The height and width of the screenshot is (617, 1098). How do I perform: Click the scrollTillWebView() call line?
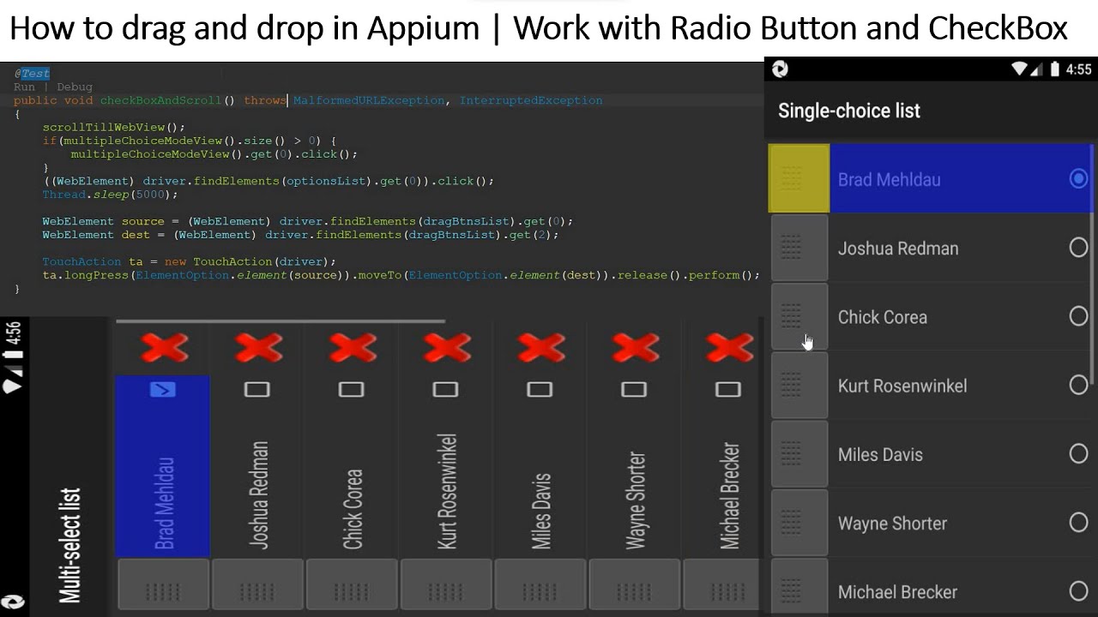[114, 127]
